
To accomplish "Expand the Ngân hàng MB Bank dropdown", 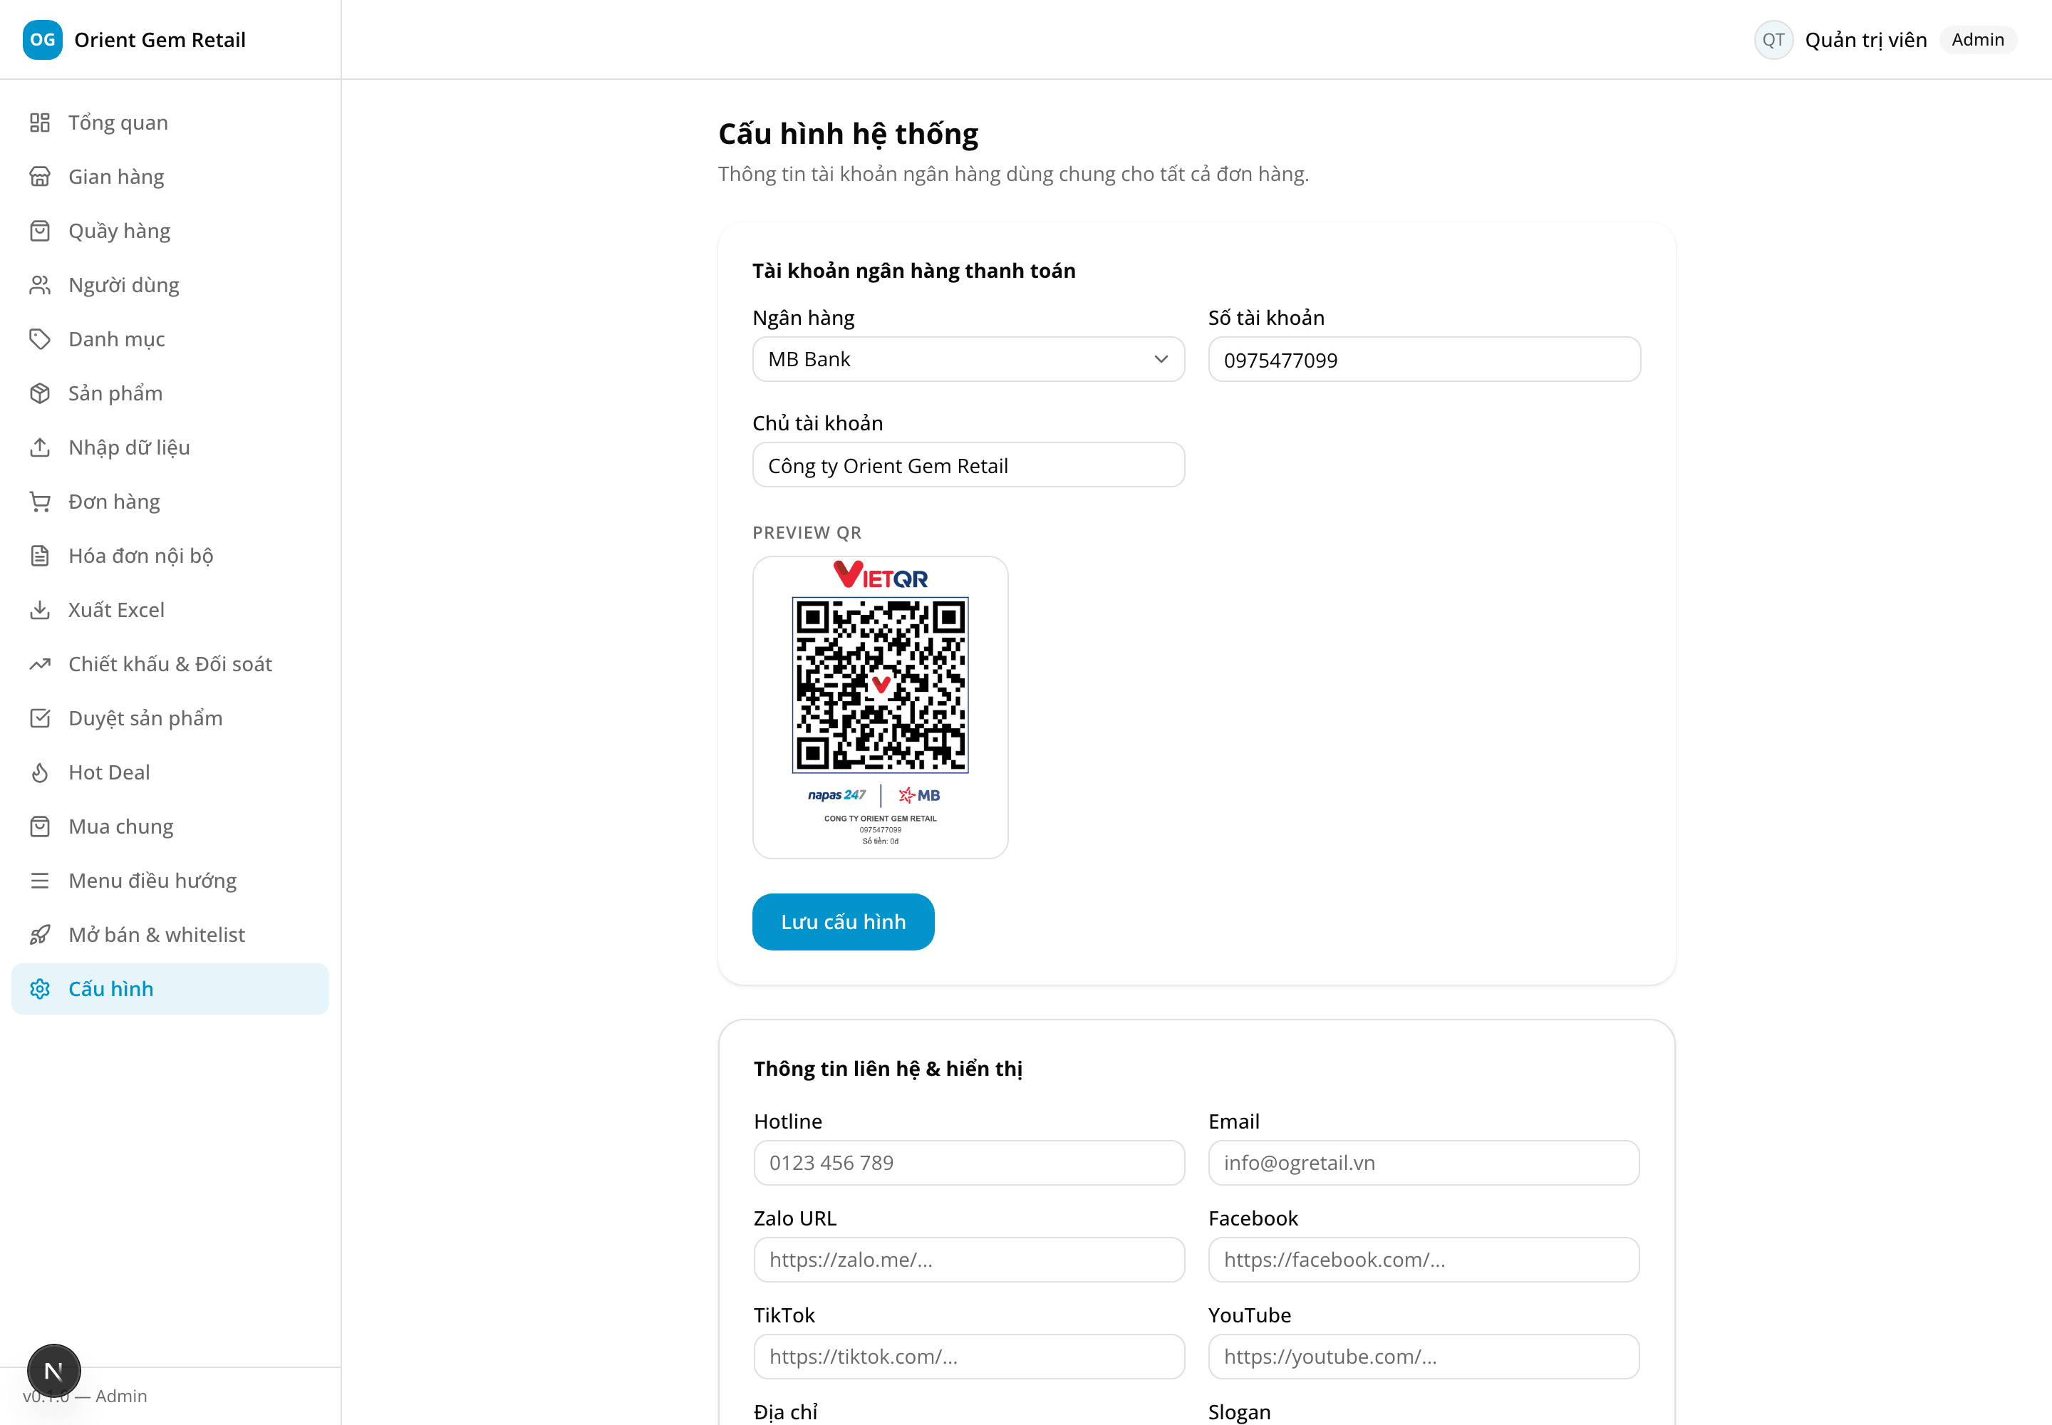I will tap(969, 359).
